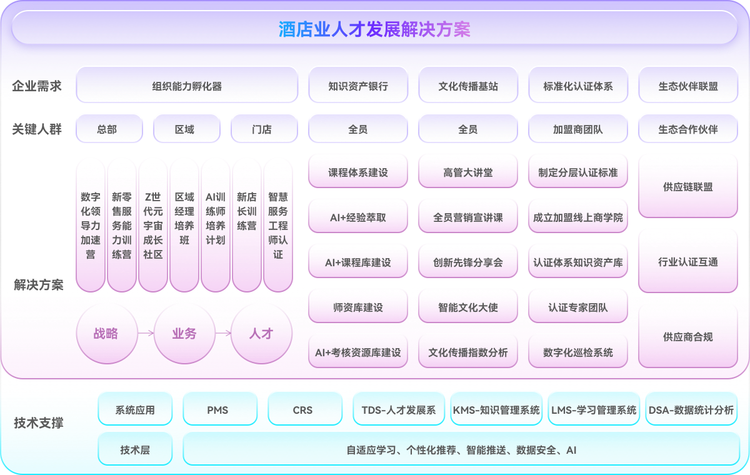Click the 战略 circle
This screenshot has height=475, width=750.
pyautogui.click(x=106, y=334)
